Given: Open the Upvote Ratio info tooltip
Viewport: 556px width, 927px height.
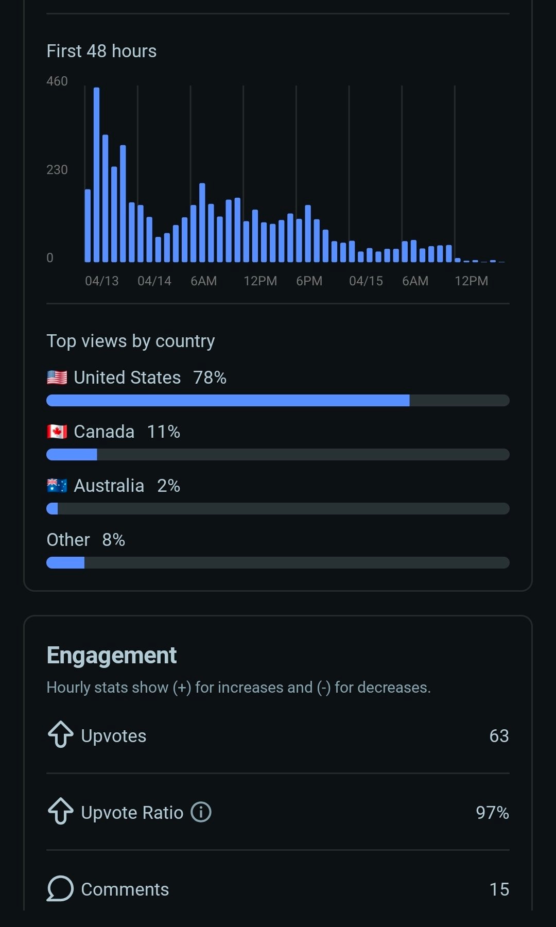Looking at the screenshot, I should (x=201, y=812).
